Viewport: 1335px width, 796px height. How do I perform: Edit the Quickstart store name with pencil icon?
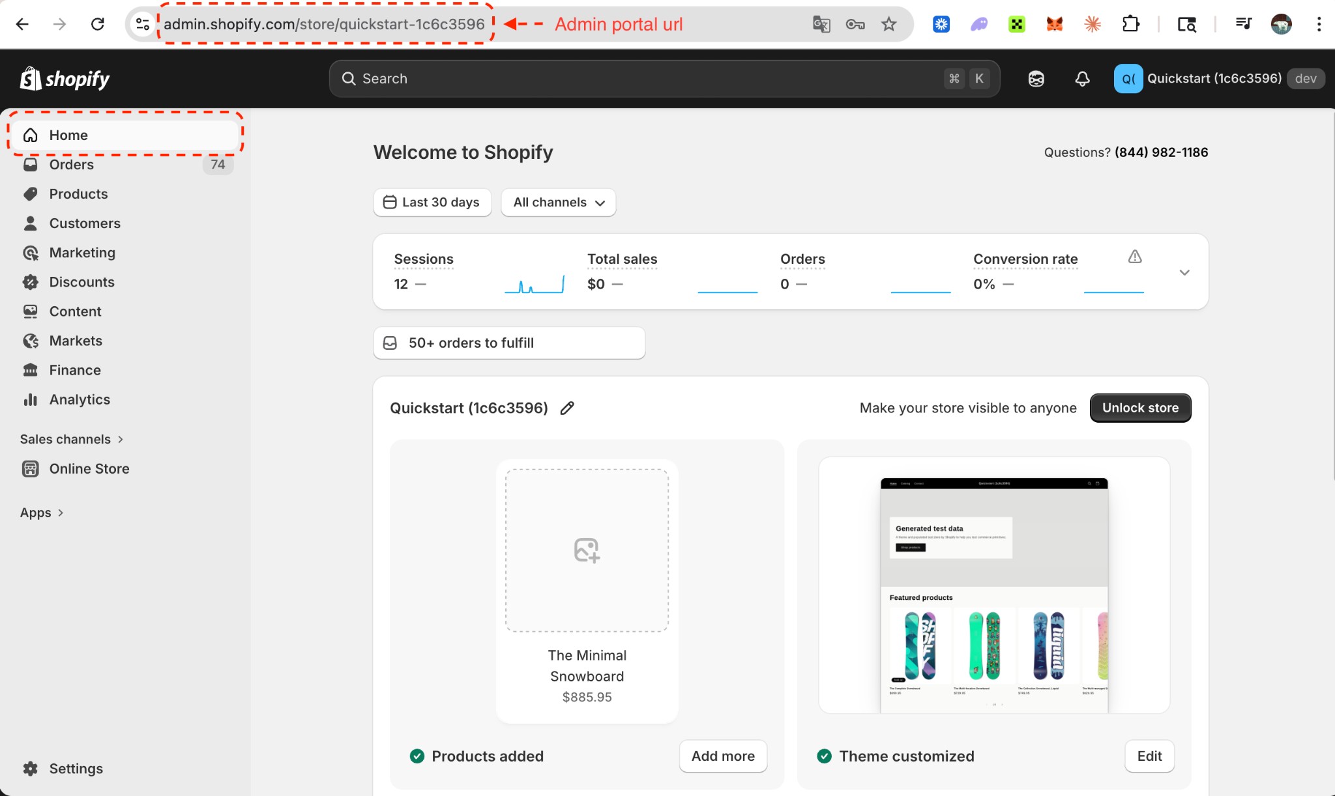pos(566,408)
